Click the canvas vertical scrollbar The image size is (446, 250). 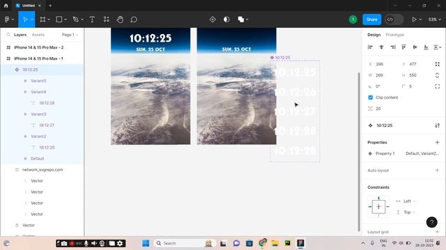pos(359,151)
